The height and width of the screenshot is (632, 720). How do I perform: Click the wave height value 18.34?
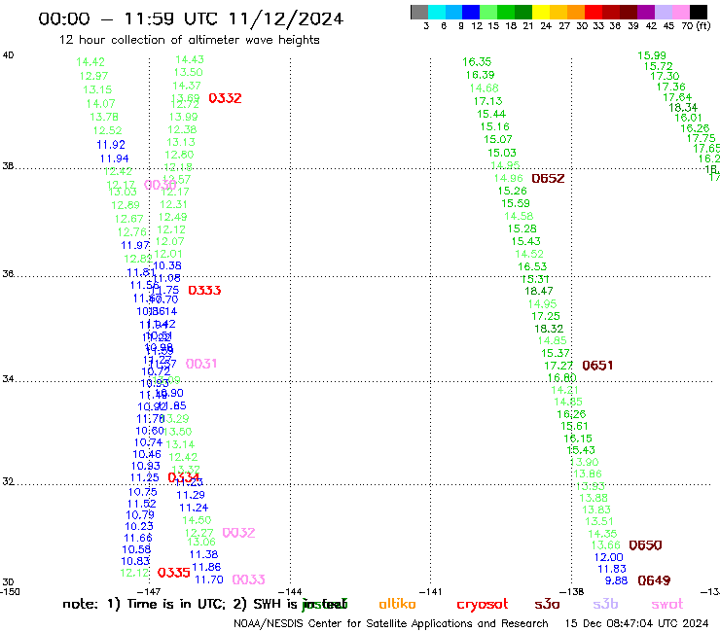tap(683, 107)
